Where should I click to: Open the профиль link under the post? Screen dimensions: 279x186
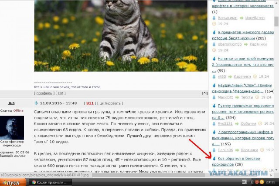point(44,93)
